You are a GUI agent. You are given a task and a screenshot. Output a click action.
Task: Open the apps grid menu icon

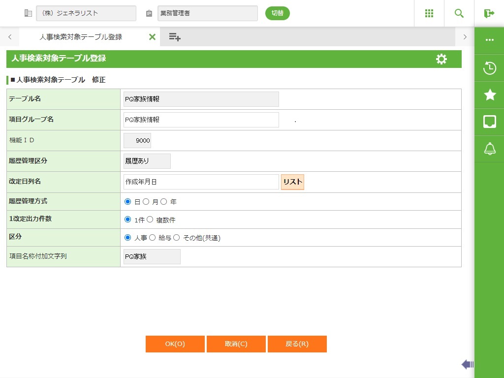click(x=429, y=13)
